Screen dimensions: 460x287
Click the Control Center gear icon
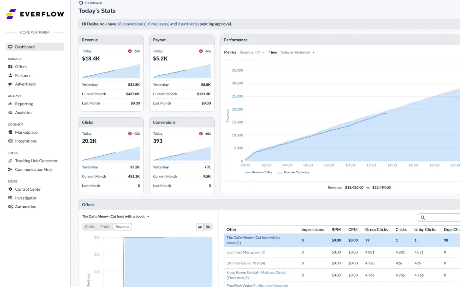(10, 189)
